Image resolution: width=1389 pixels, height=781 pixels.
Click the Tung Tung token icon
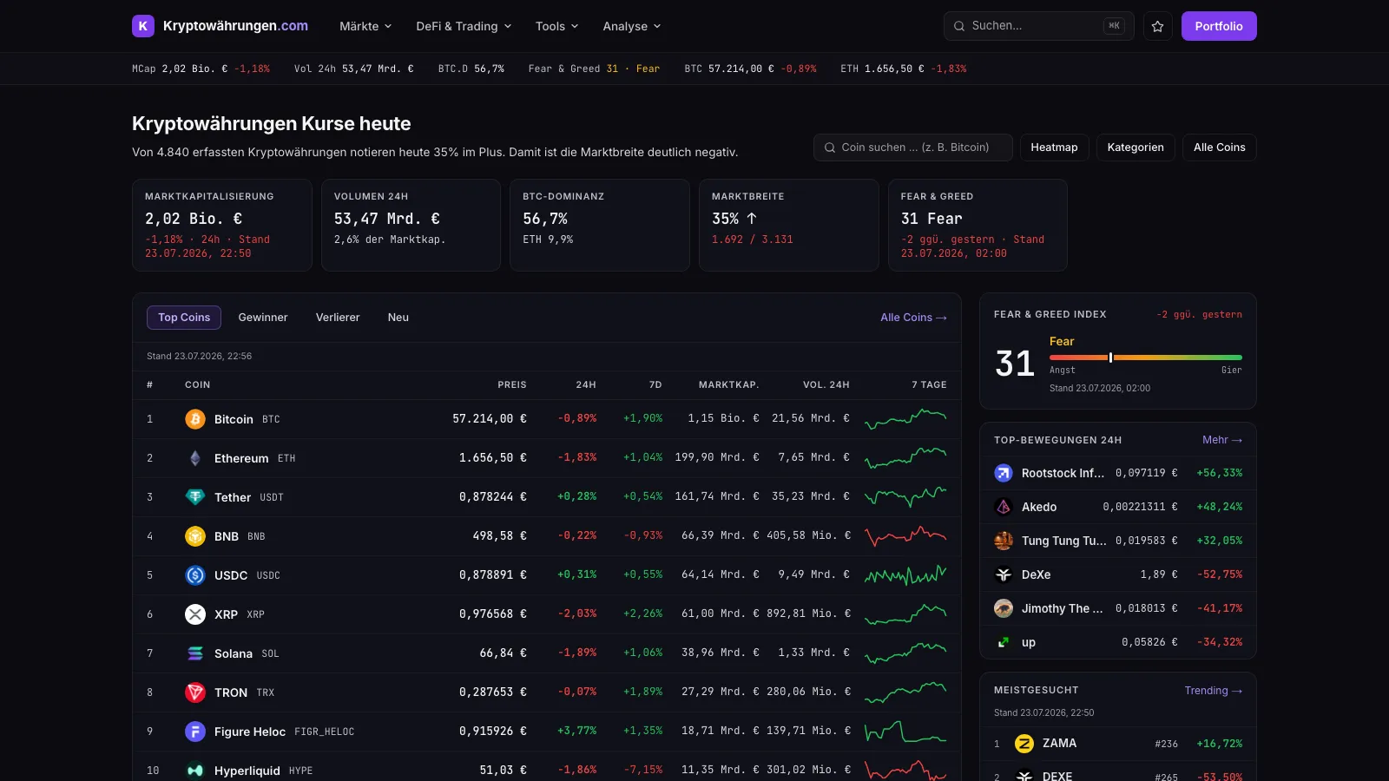pyautogui.click(x=1004, y=541)
